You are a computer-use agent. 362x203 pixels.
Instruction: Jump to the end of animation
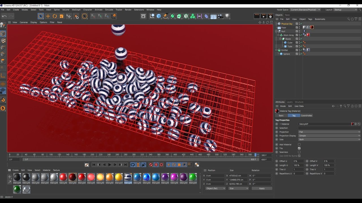[126, 165]
